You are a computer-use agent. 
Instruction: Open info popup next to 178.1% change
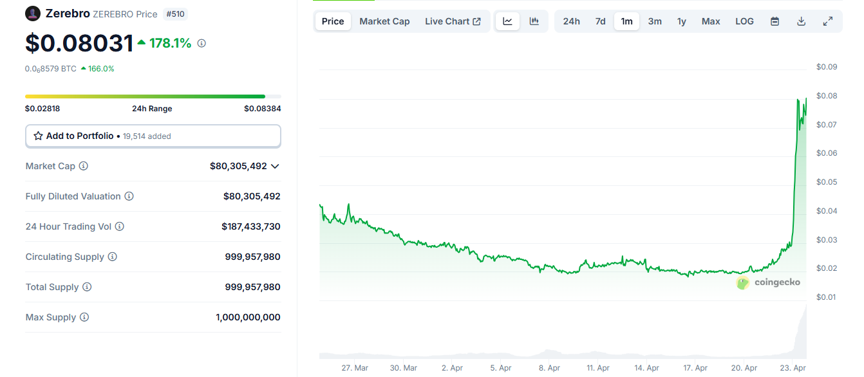pyautogui.click(x=201, y=43)
